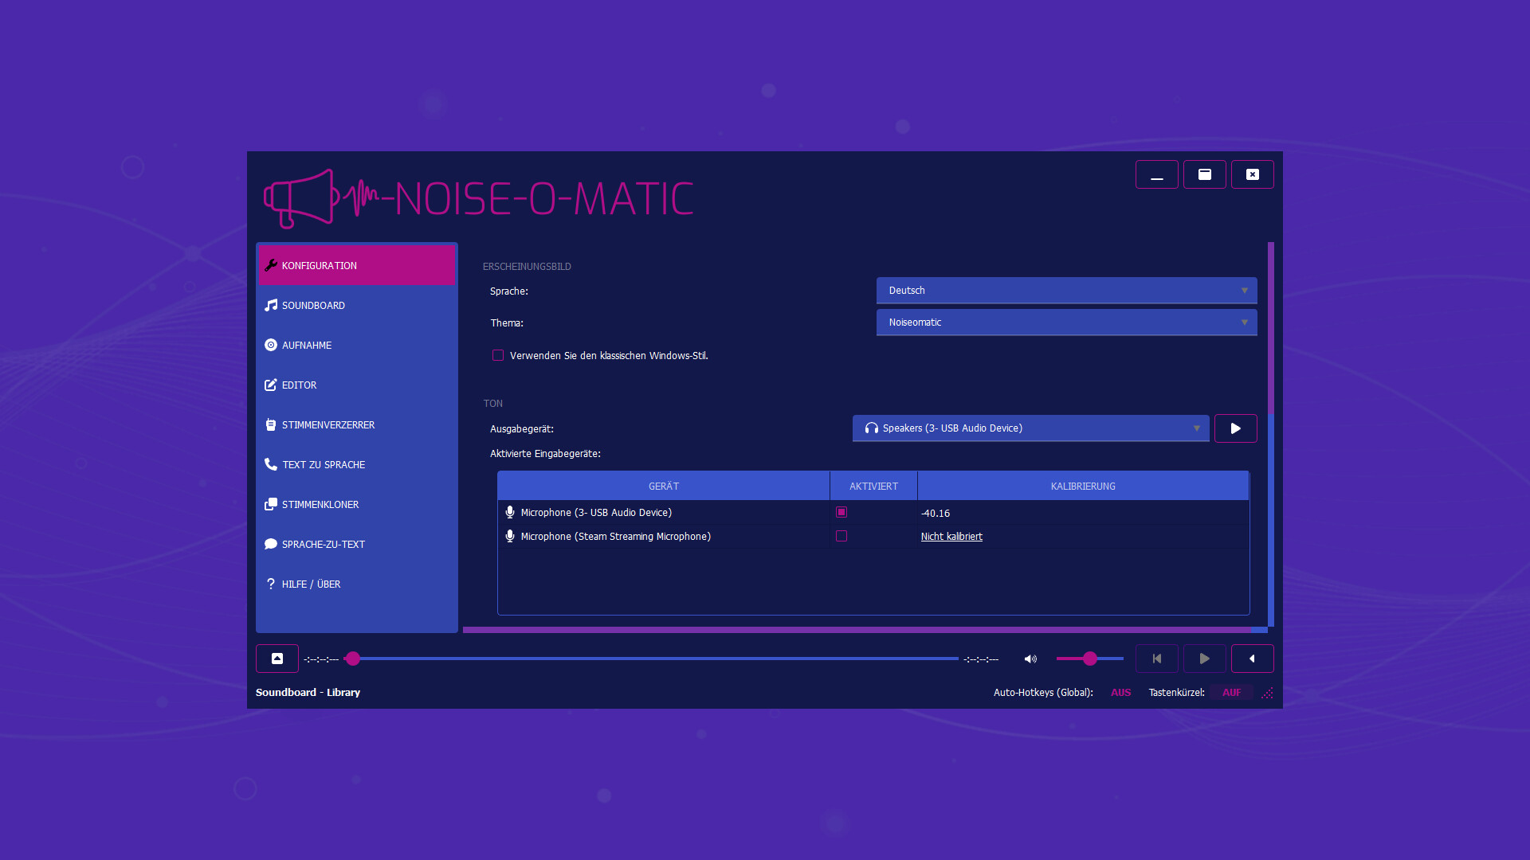The image size is (1530, 860).
Task: Activate the Steam Streaming Microphone checkbox
Action: [x=841, y=536]
